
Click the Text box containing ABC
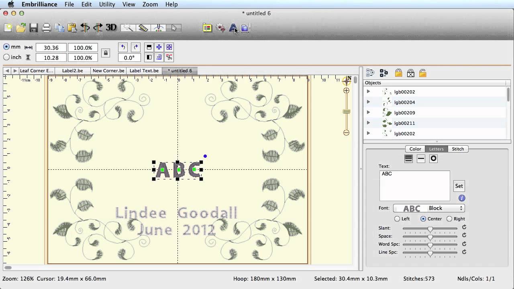tap(414, 185)
